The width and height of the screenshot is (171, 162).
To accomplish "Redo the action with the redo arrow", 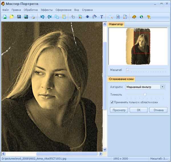I will (x=50, y=17).
